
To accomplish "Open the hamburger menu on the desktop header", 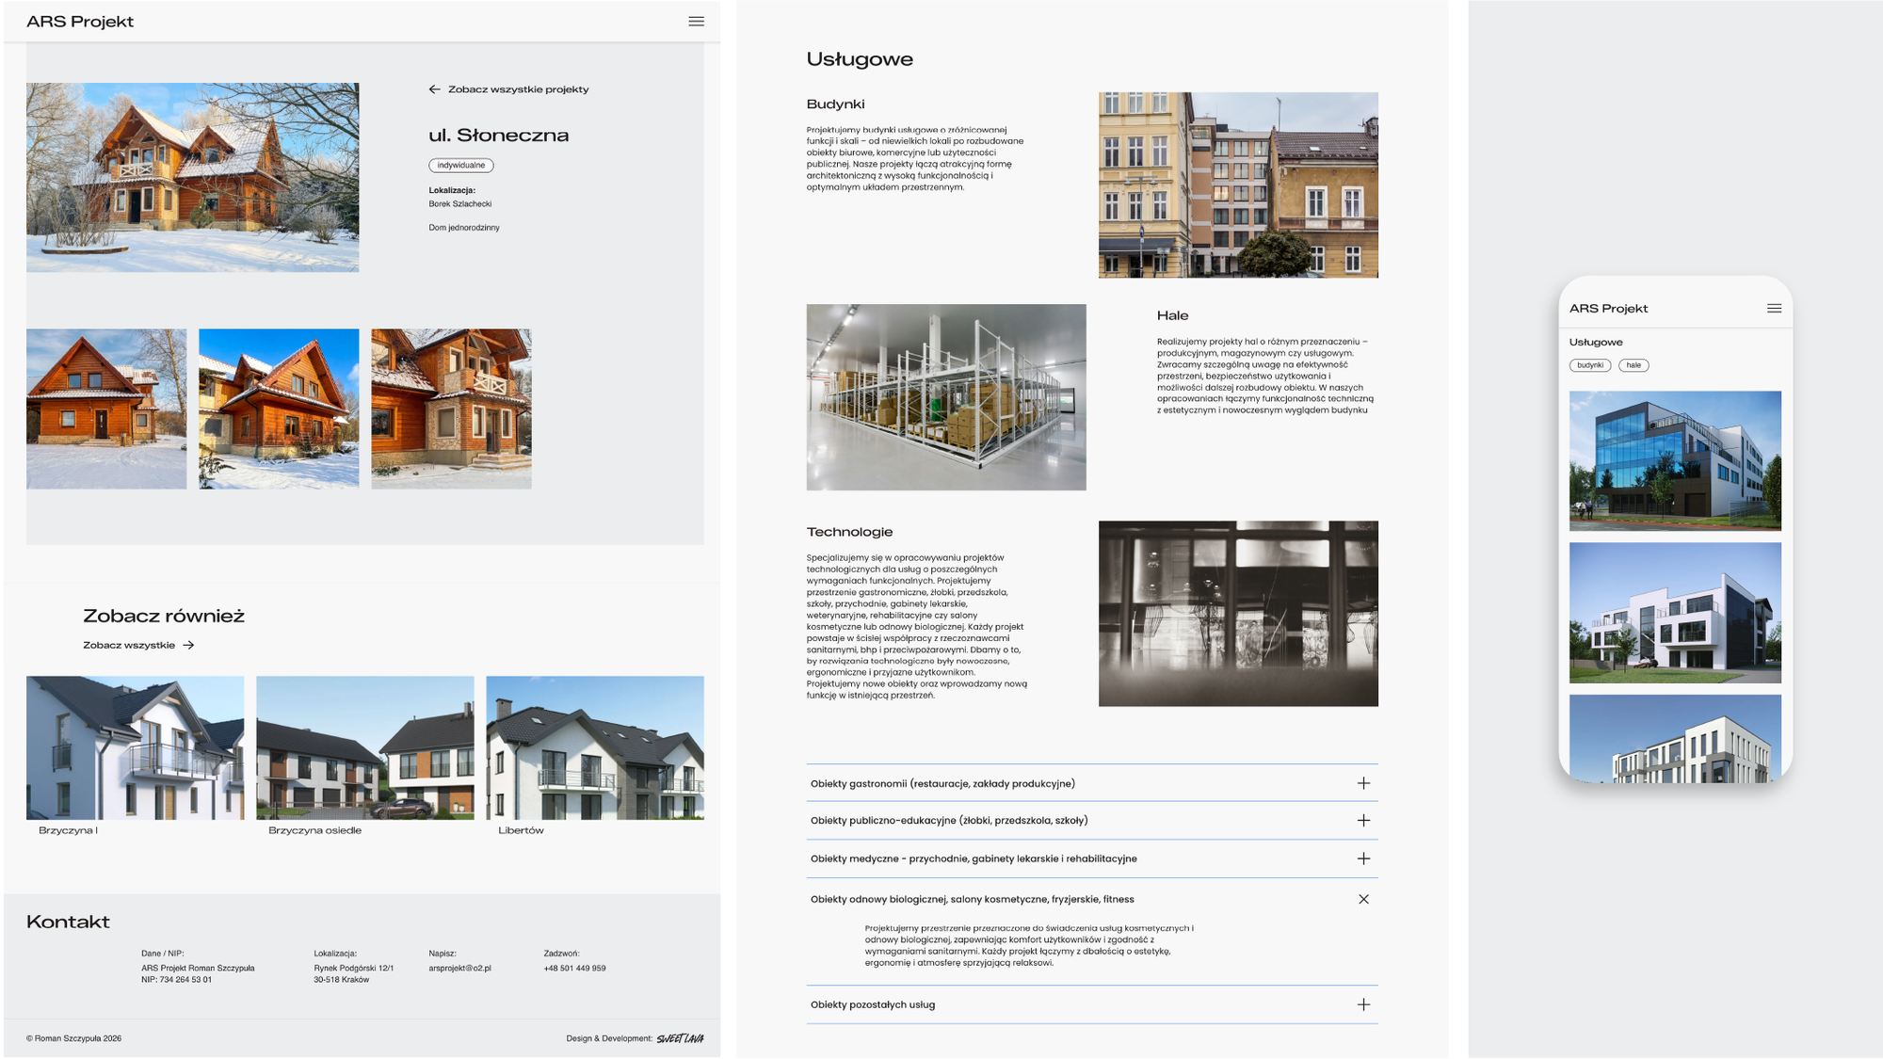I will pyautogui.click(x=696, y=22).
